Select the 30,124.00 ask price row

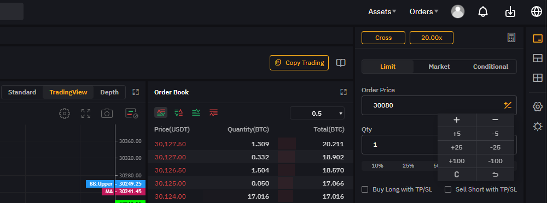coord(251,196)
